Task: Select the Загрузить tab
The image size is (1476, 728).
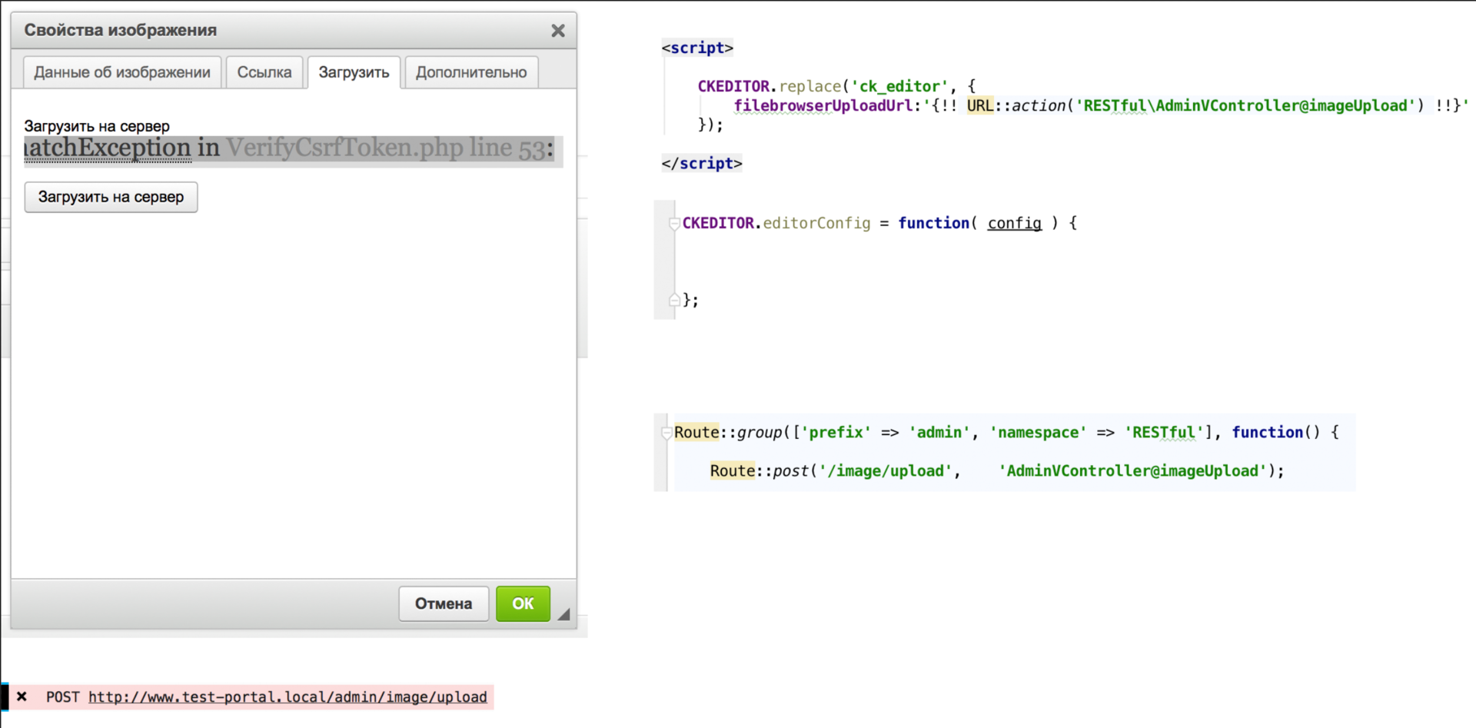Action: pyautogui.click(x=354, y=72)
